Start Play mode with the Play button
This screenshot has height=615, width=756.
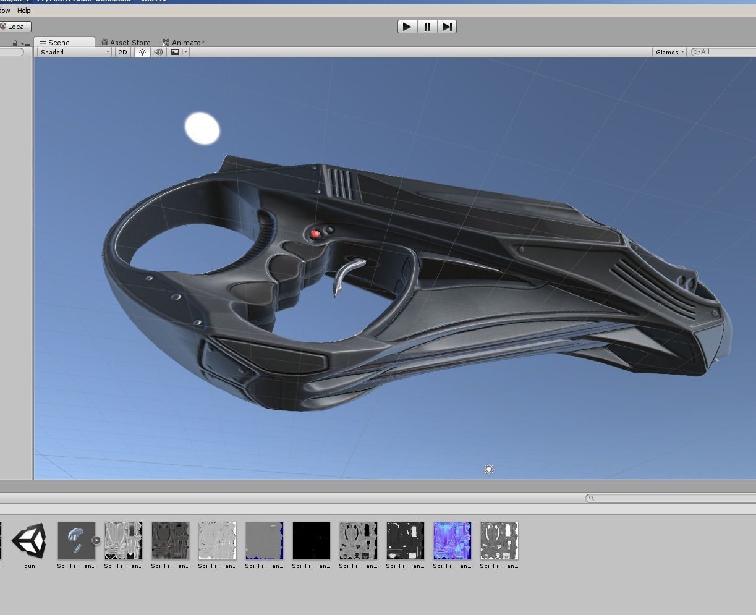coord(407,27)
